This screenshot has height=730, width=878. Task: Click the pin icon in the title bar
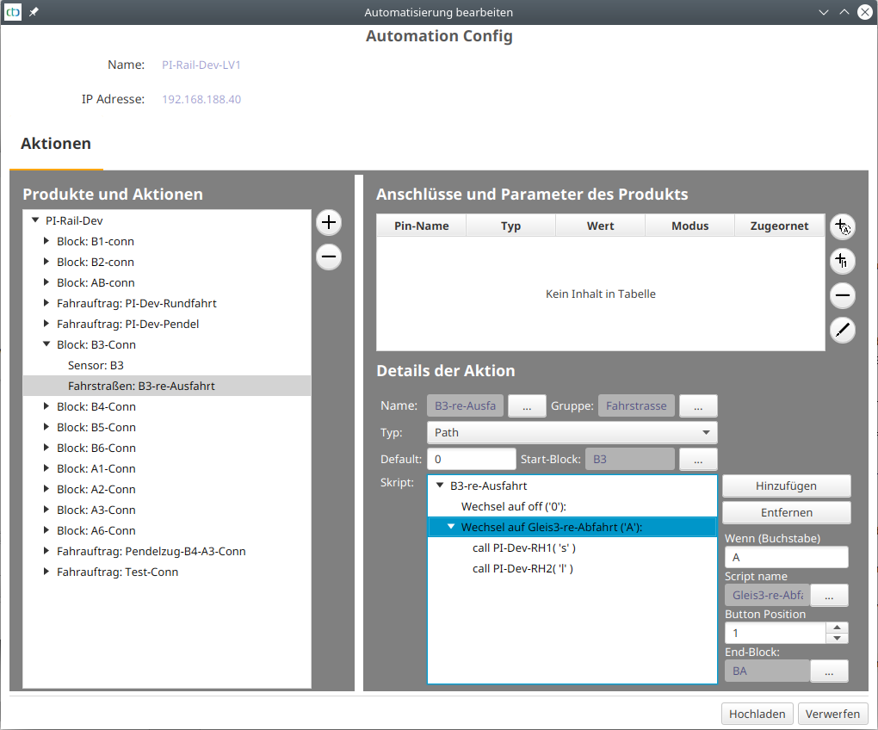34,12
